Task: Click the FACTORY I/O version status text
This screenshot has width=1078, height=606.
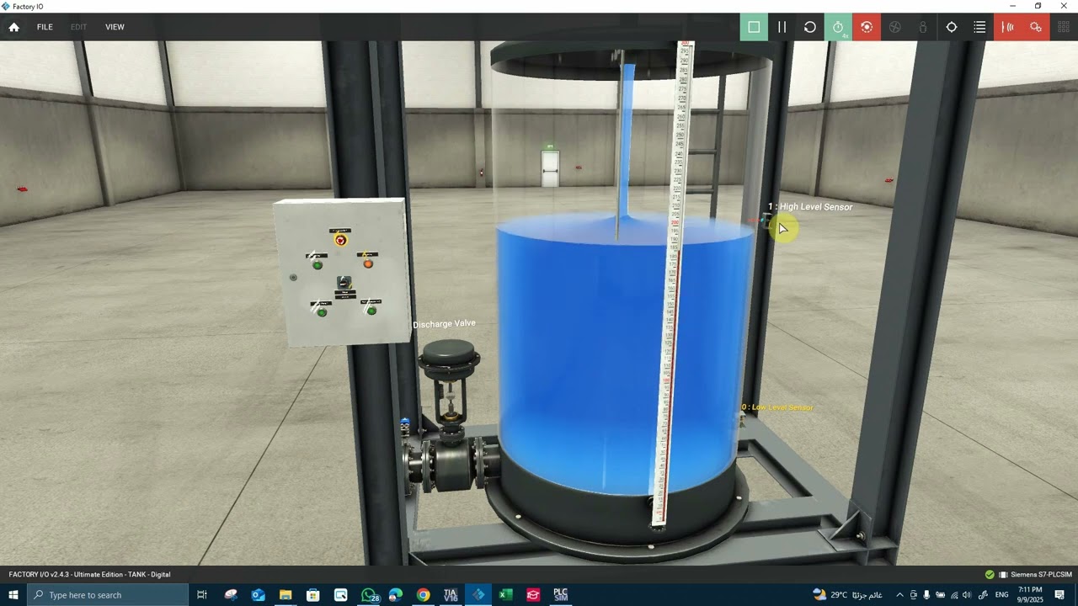Action: tap(89, 575)
